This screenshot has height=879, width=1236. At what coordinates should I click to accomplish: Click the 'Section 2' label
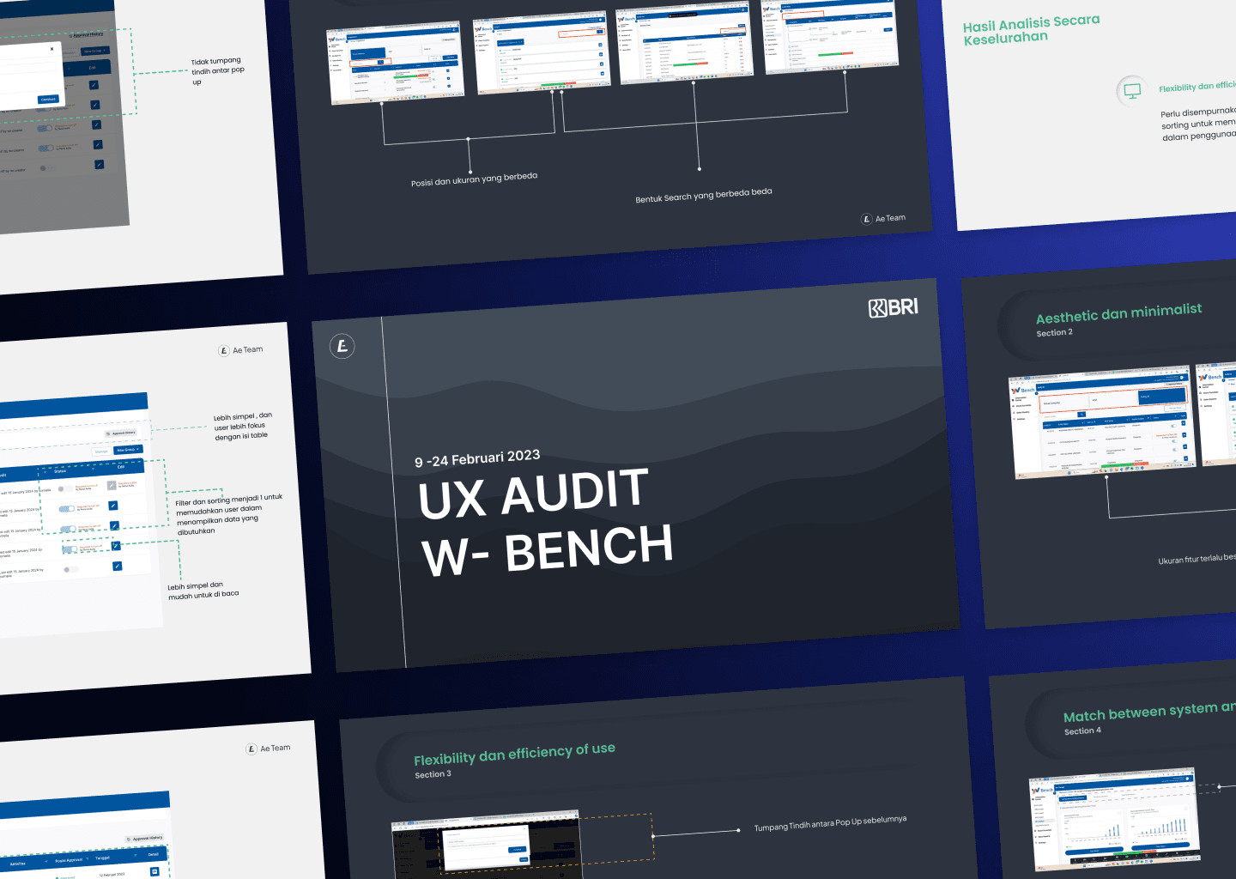[1054, 332]
